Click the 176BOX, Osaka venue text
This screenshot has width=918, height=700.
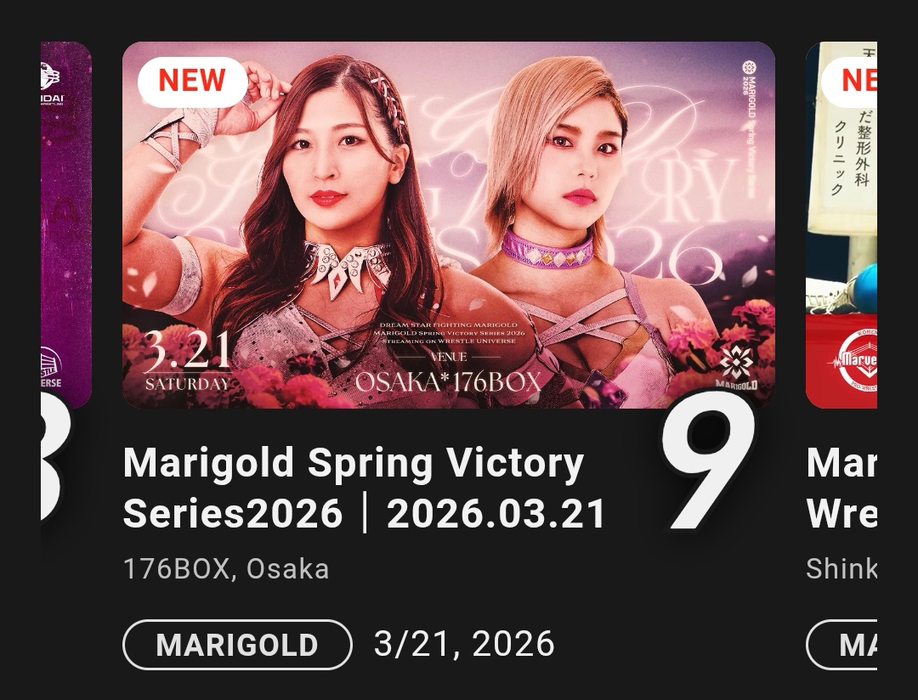pos(226,569)
